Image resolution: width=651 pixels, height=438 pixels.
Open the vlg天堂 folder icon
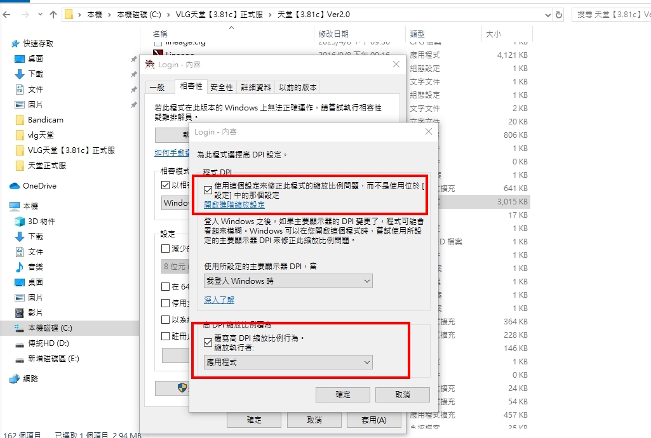[20, 135]
